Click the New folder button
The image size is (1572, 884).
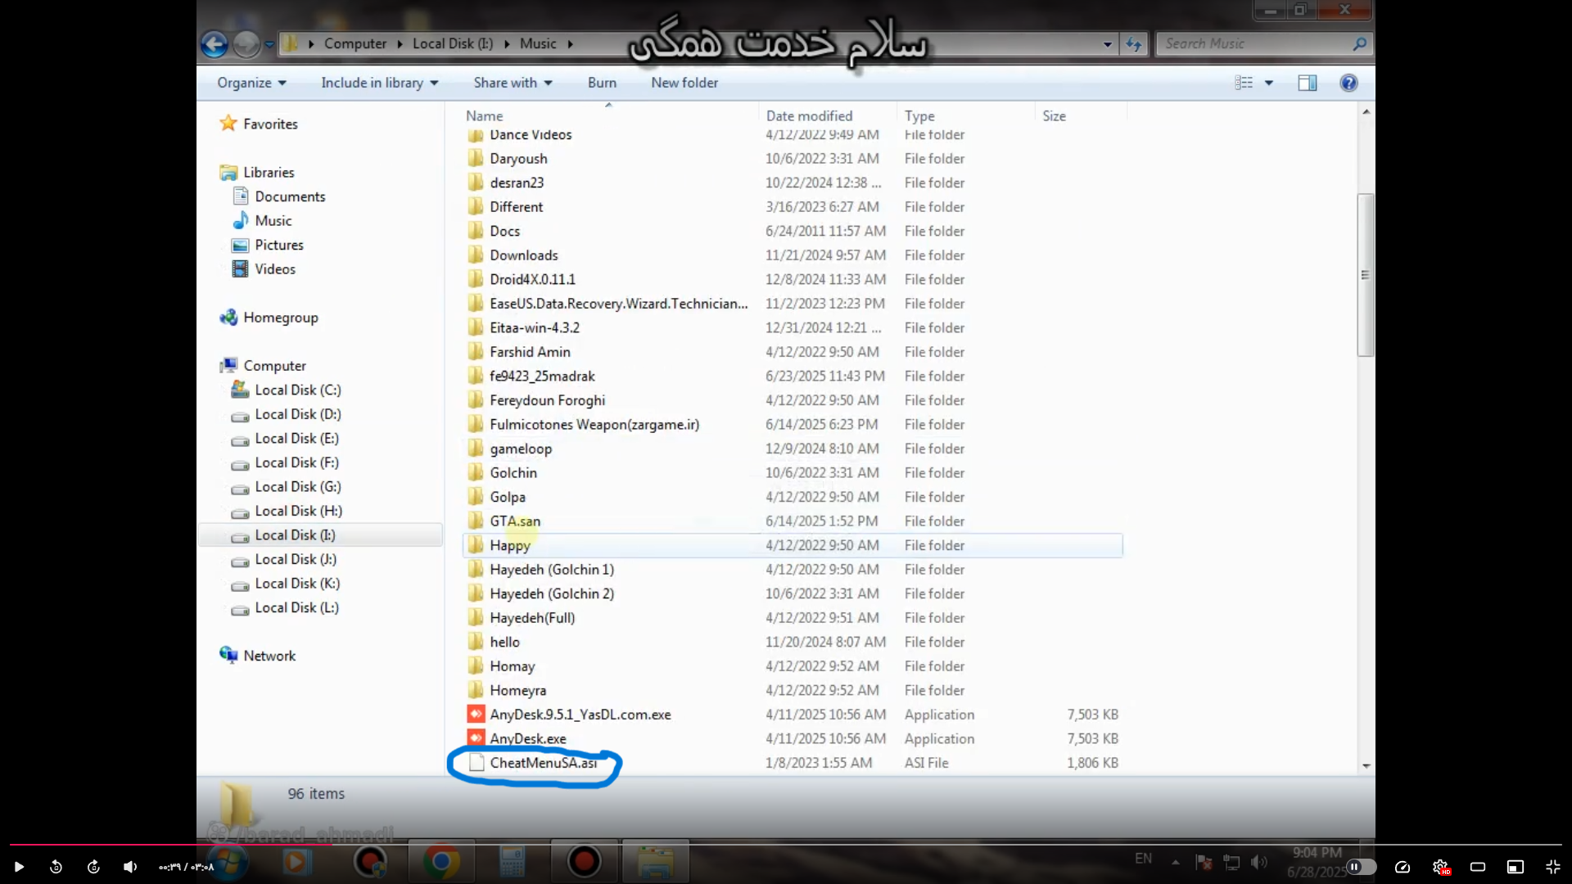(x=684, y=83)
